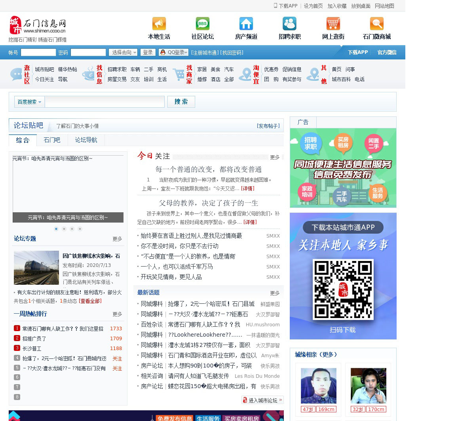Click the 房产频道 house icon
This screenshot has height=421, width=475.
(x=246, y=24)
